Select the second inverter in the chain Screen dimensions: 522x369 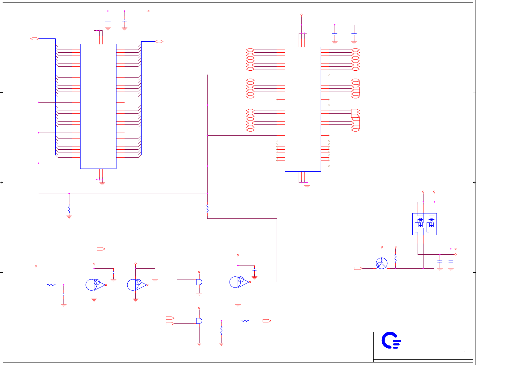tap(137, 285)
